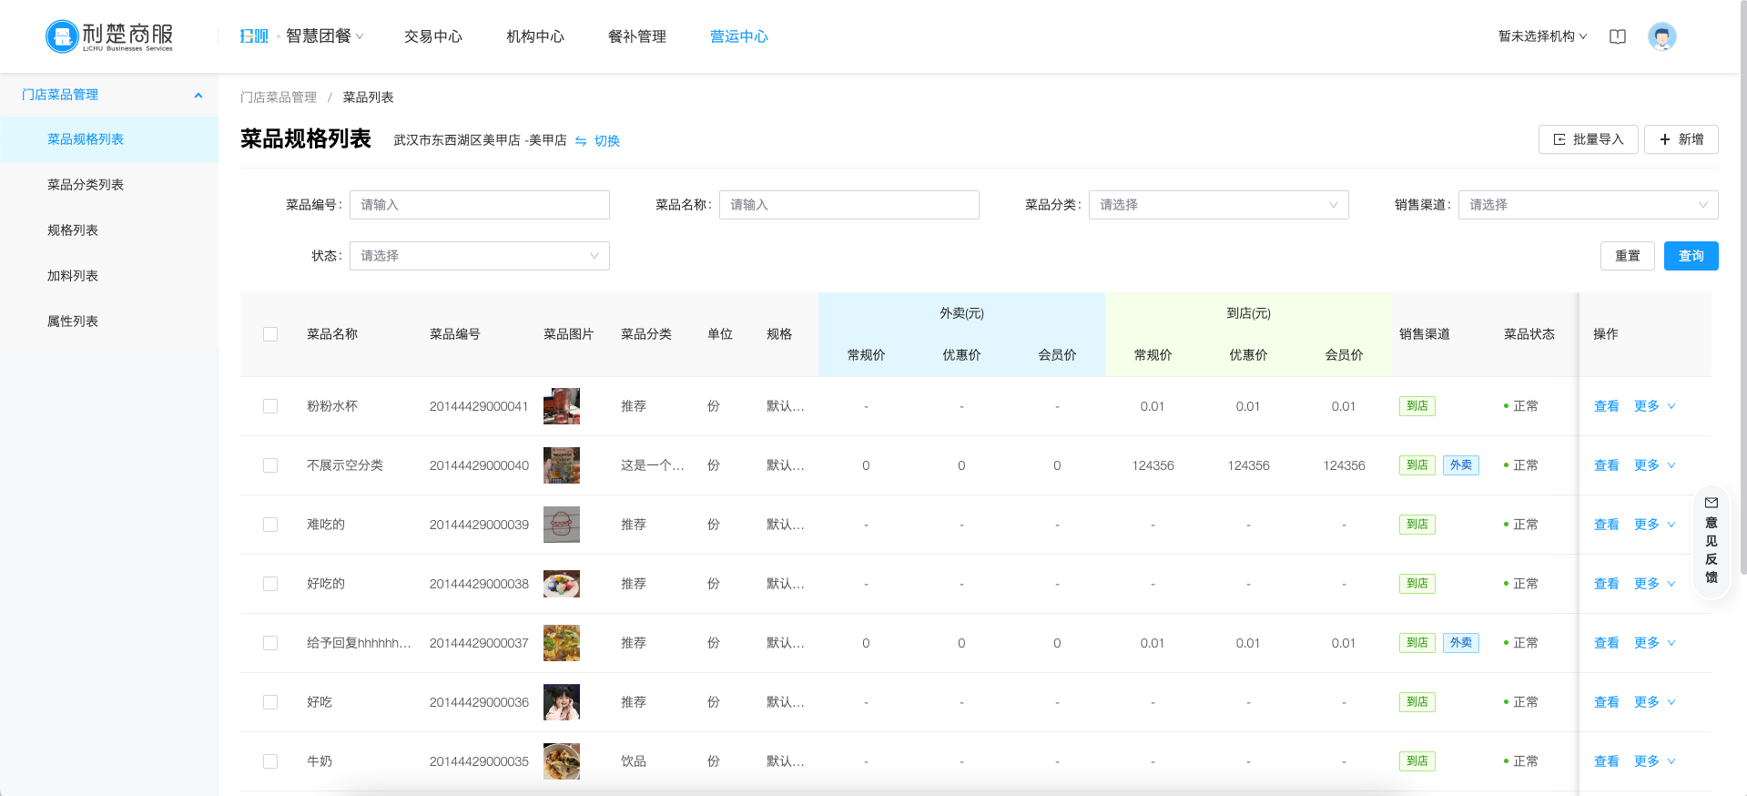Click 正常 status in 难吃的 row
Viewport: 1747px width, 796px height.
pos(1521,525)
